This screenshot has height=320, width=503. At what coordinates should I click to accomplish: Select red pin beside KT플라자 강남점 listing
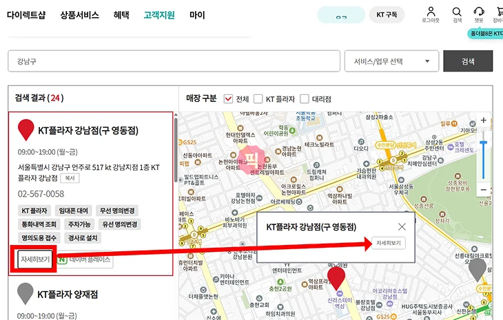[x=26, y=130]
